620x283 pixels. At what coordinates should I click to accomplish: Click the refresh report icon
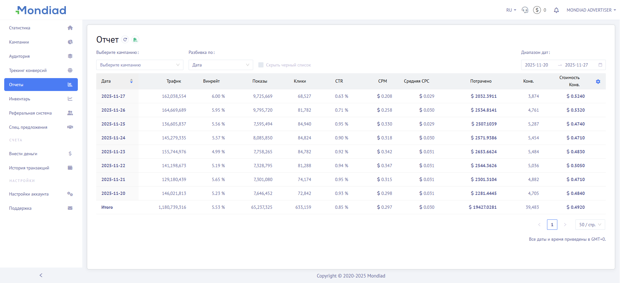tap(125, 39)
